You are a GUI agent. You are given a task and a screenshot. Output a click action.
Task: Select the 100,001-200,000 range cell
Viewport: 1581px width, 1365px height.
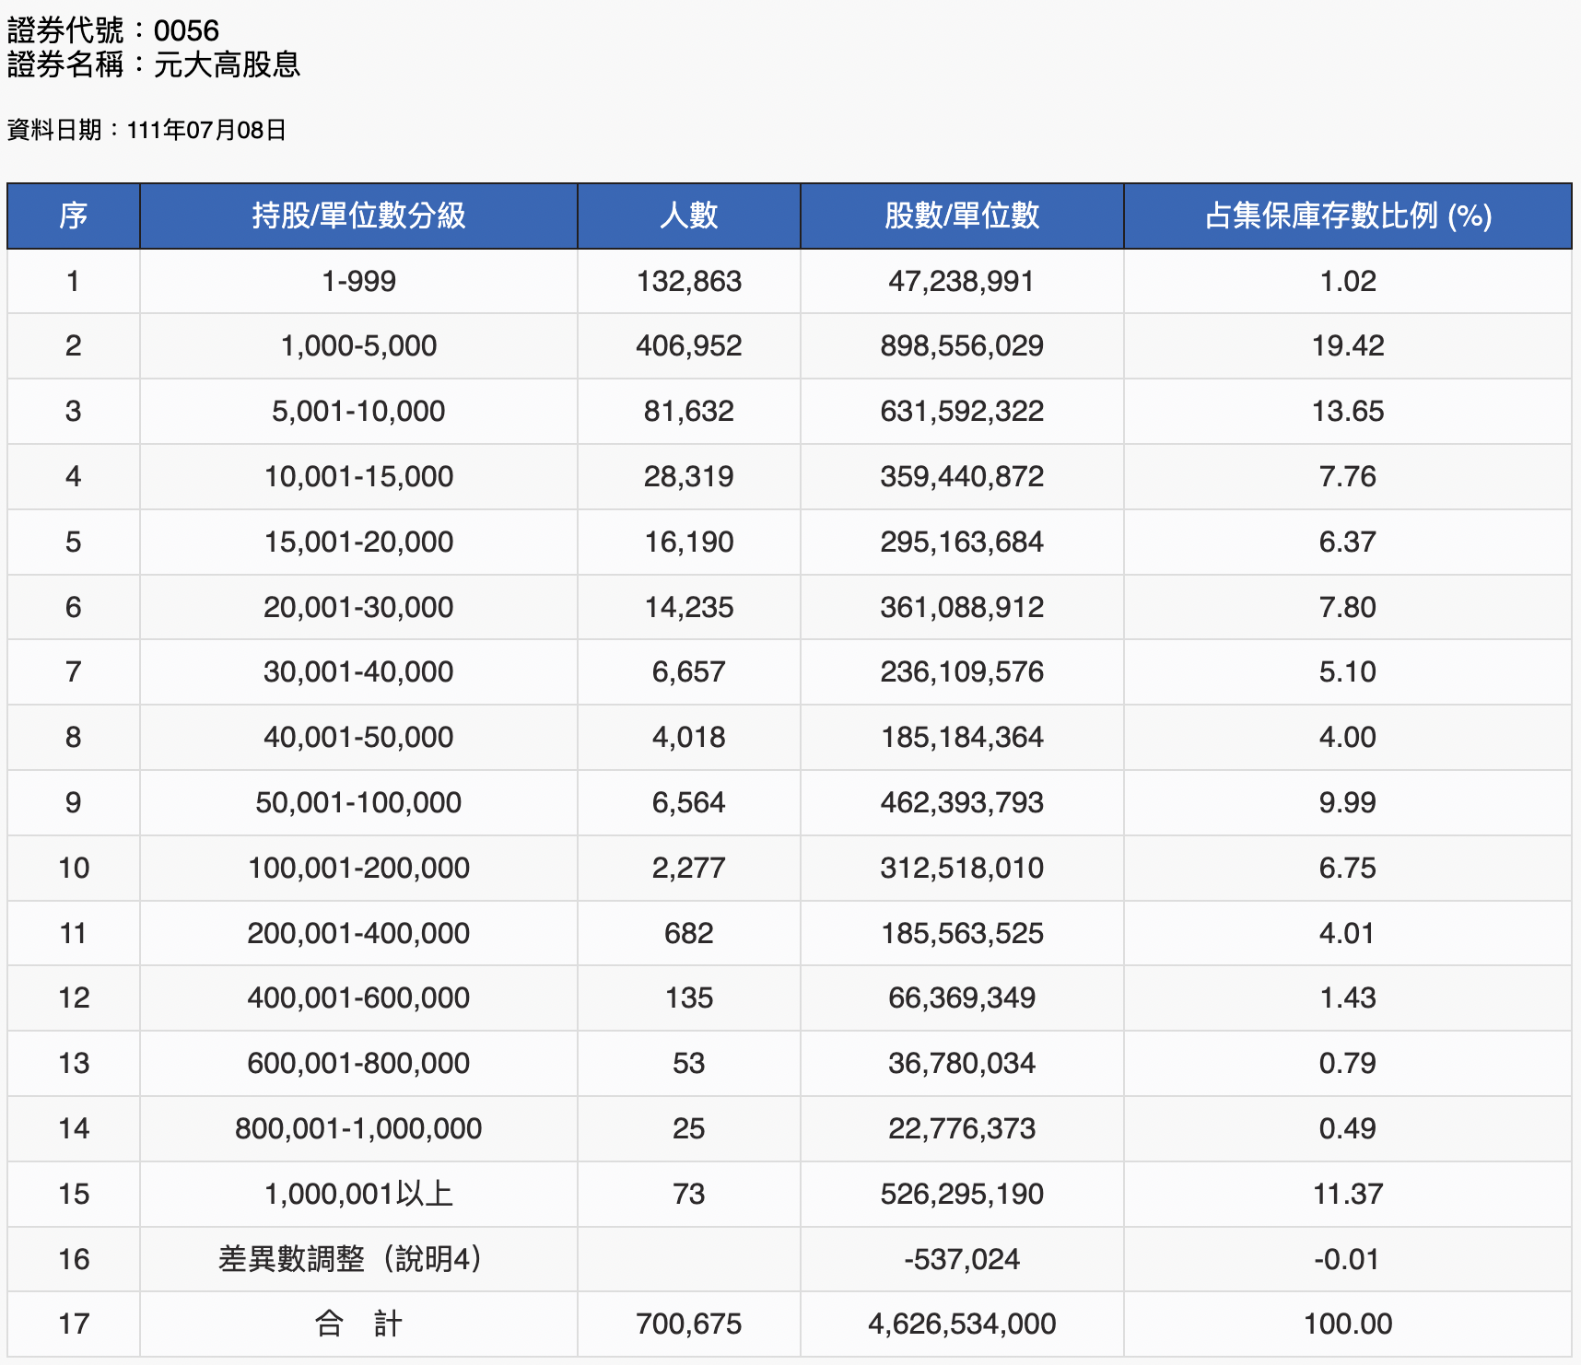click(358, 868)
